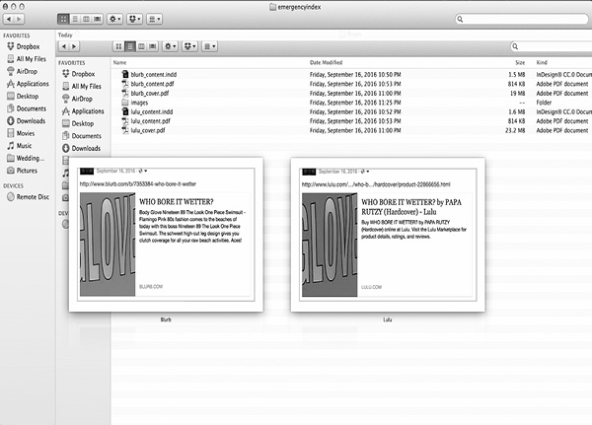Open Action gear menu in inner toolbar

tap(170, 46)
